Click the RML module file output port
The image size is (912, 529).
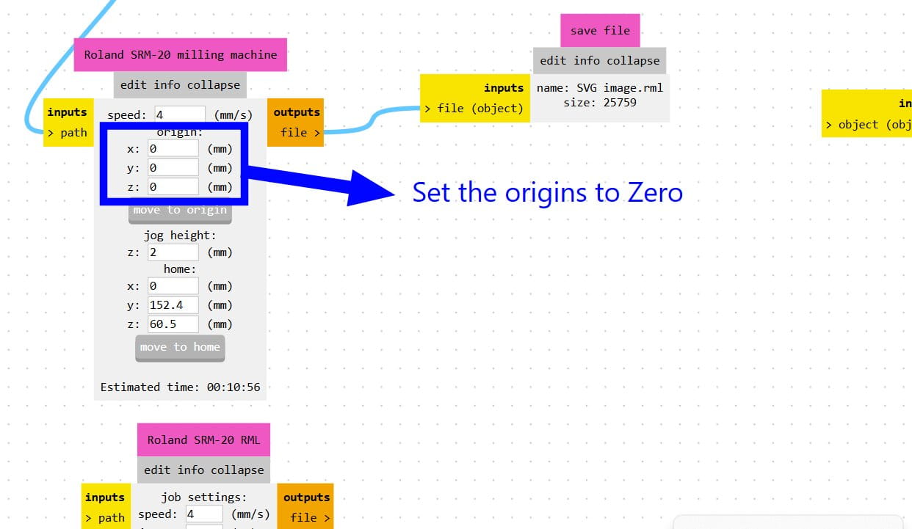(x=310, y=518)
